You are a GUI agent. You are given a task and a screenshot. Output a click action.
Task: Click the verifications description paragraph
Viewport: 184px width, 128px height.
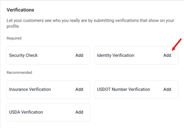[90, 23]
